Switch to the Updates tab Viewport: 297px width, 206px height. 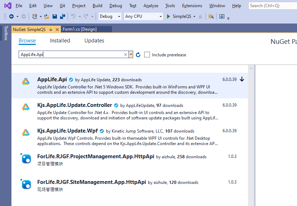pos(94,41)
